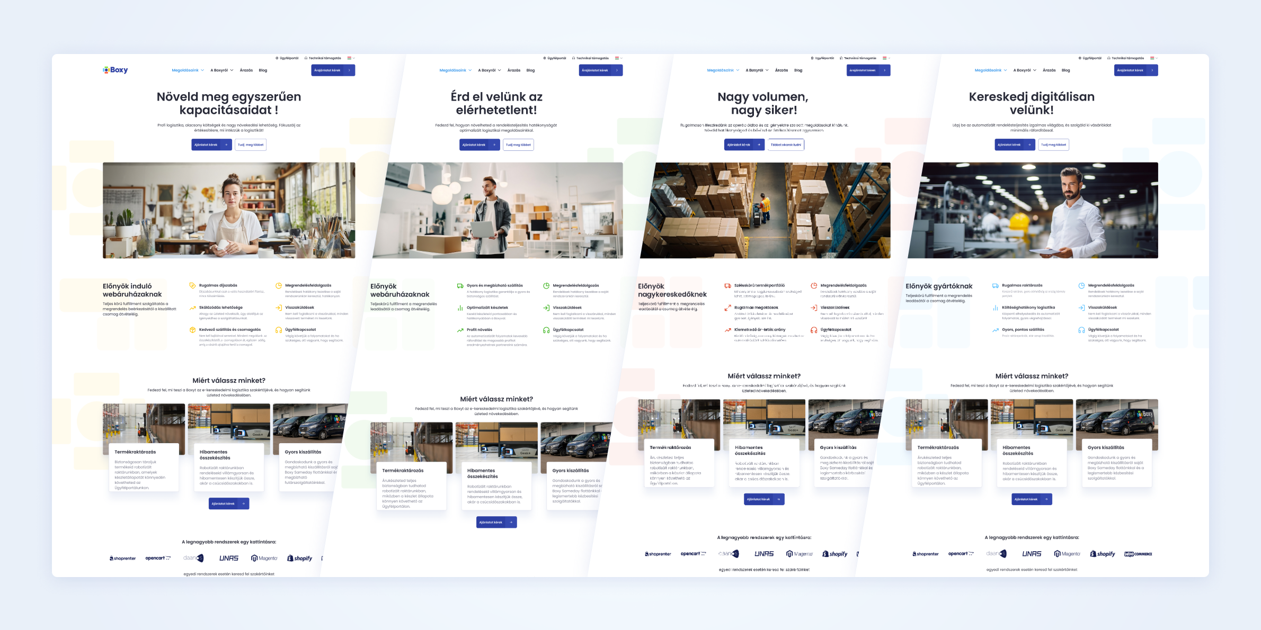Open the language flag dropdown above Nagy volumen page
The image size is (1261, 630).
coord(886,58)
